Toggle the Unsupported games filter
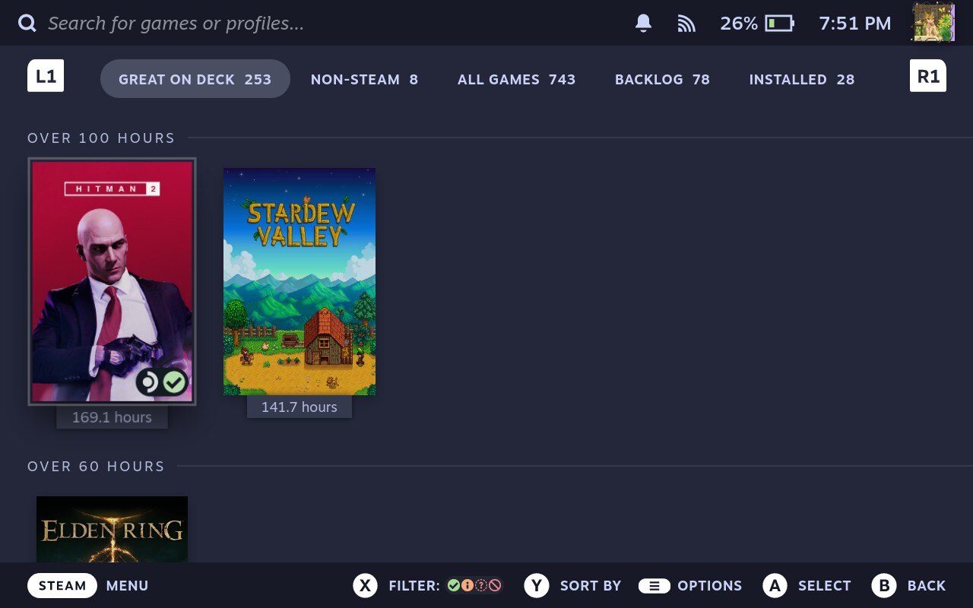 [x=495, y=585]
